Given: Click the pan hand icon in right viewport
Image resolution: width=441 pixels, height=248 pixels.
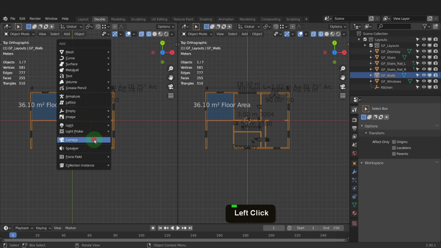Looking at the screenshot, I should coord(343,77).
